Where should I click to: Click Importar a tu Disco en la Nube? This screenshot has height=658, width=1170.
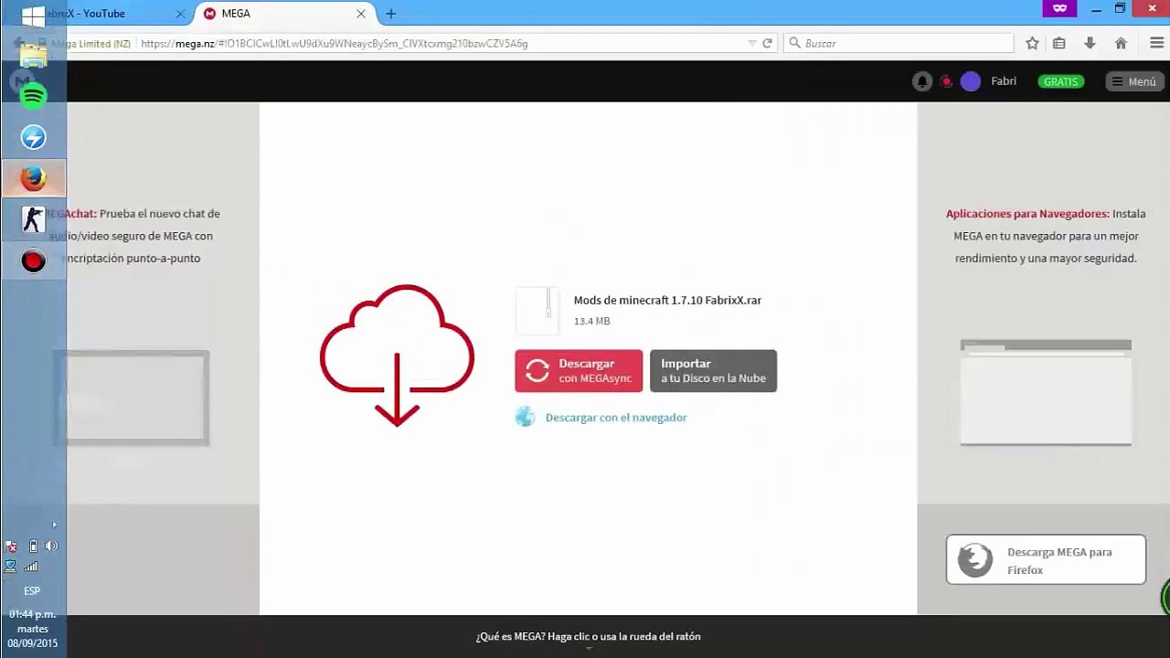[x=713, y=371]
